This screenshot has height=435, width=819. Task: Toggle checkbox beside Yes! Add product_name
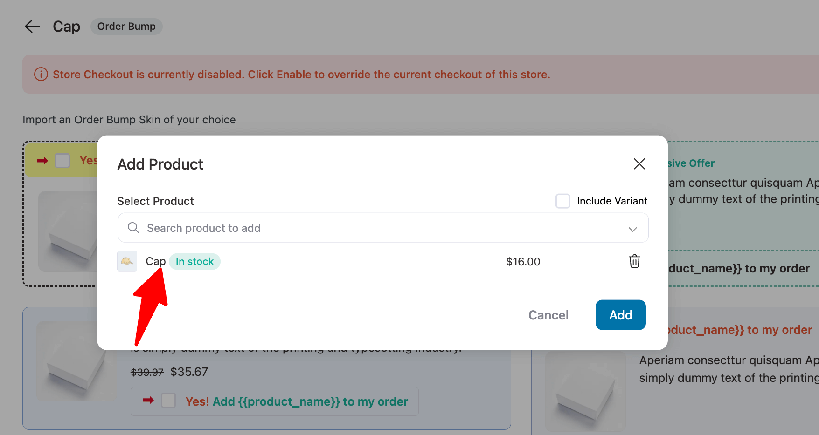pyautogui.click(x=168, y=400)
